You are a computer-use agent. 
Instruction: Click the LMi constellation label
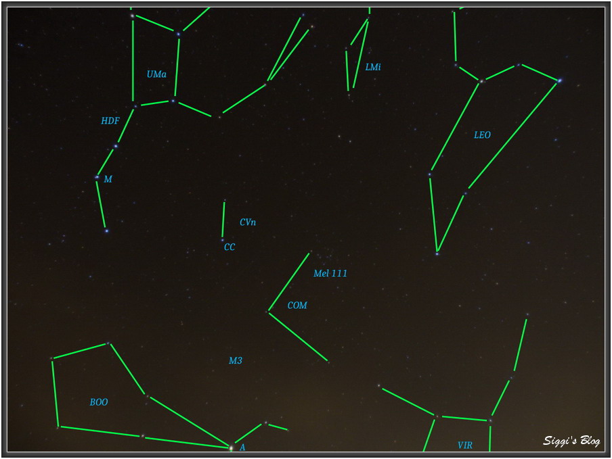373,68
